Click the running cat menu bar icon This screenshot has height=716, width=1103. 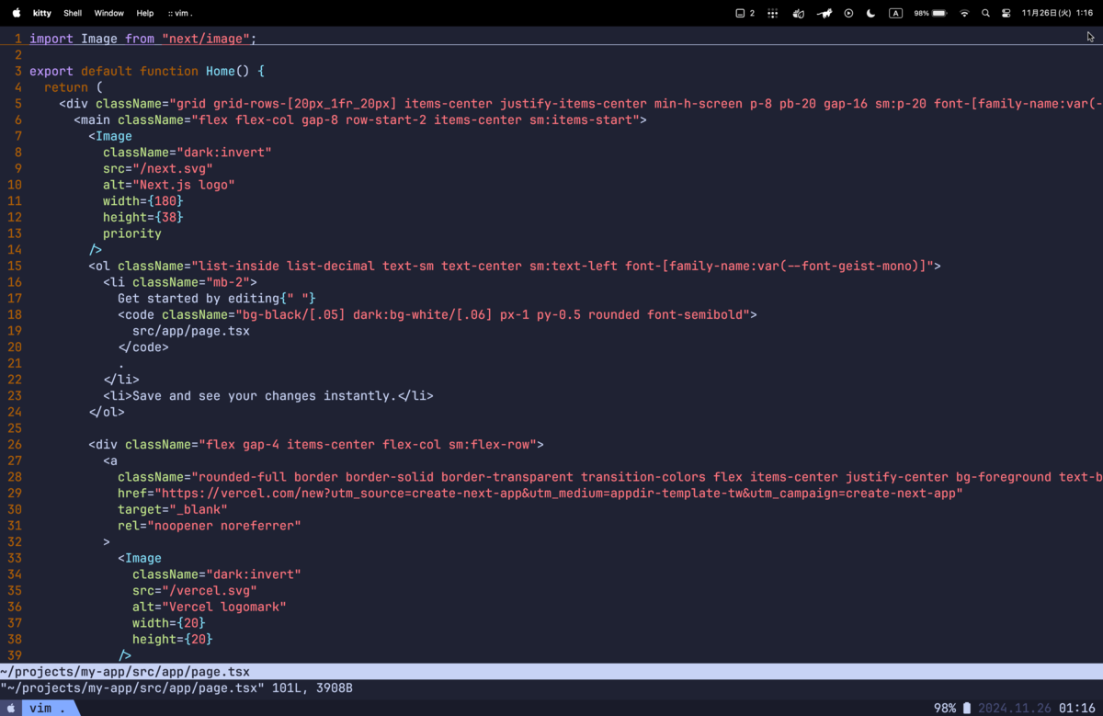[824, 13]
